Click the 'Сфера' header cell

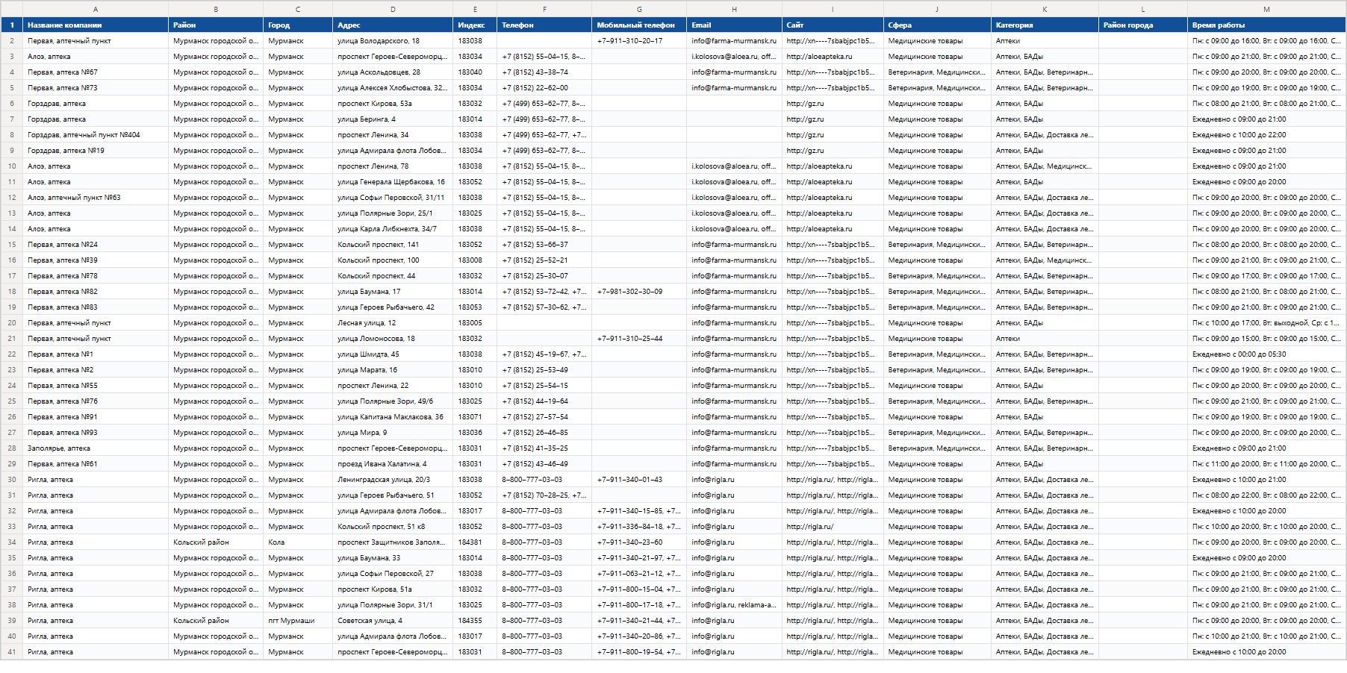937,25
